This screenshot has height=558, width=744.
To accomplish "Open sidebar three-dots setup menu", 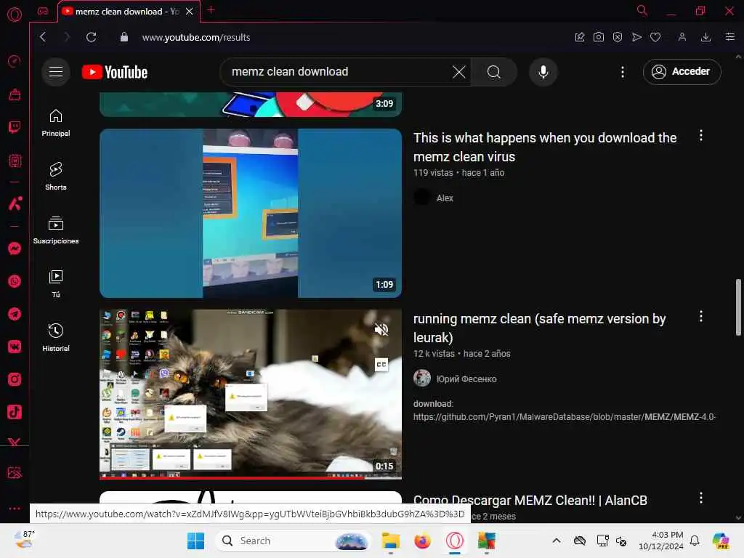I will pyautogui.click(x=15, y=508).
